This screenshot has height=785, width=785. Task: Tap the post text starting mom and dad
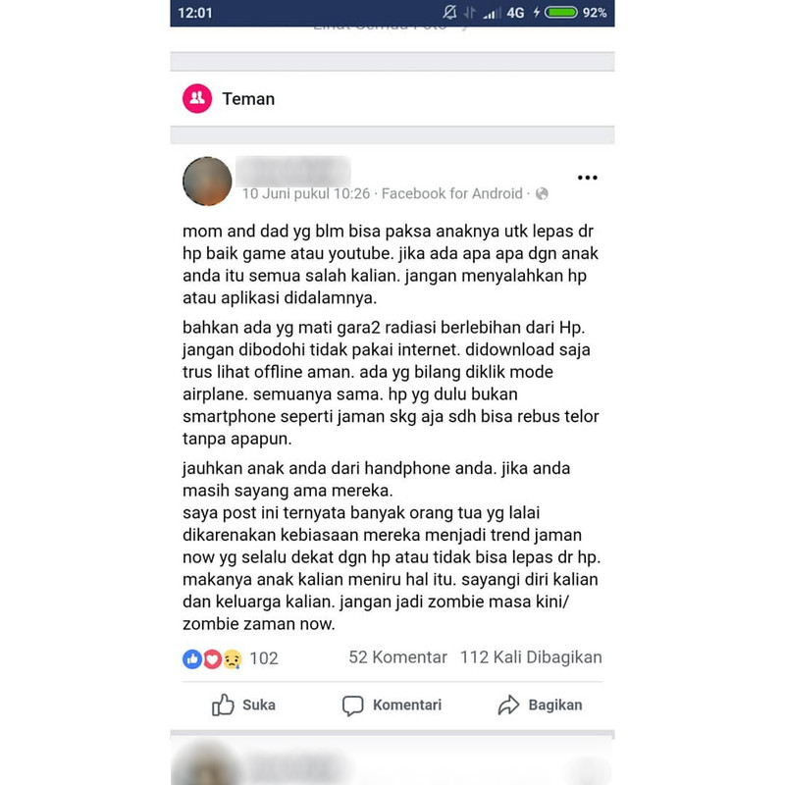coord(391,264)
